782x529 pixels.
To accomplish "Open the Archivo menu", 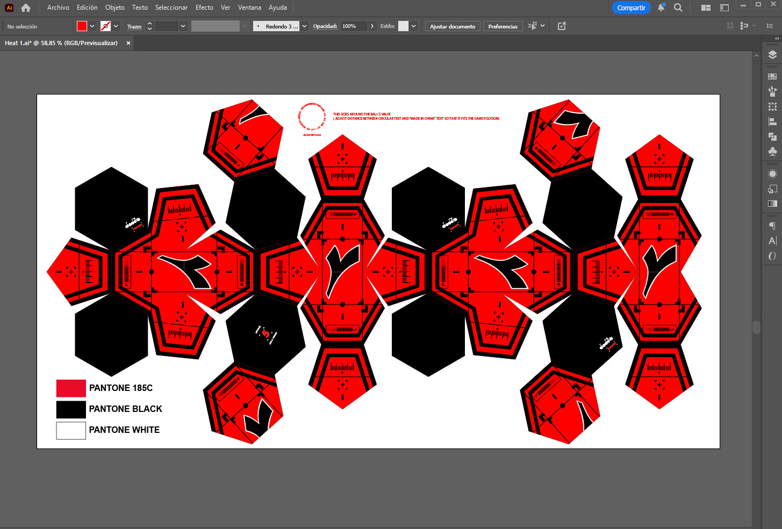I will pyautogui.click(x=58, y=8).
